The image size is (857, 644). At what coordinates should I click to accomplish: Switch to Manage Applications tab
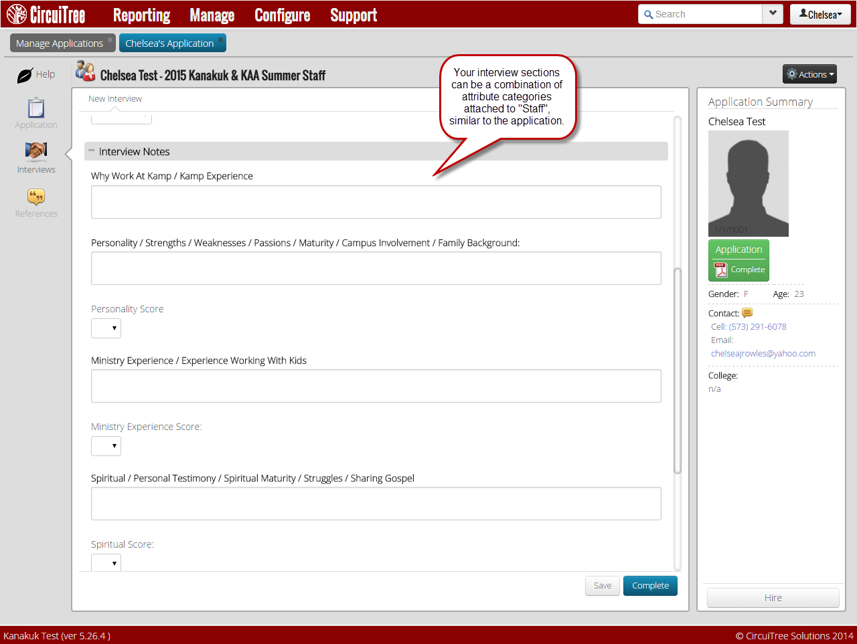click(x=59, y=43)
